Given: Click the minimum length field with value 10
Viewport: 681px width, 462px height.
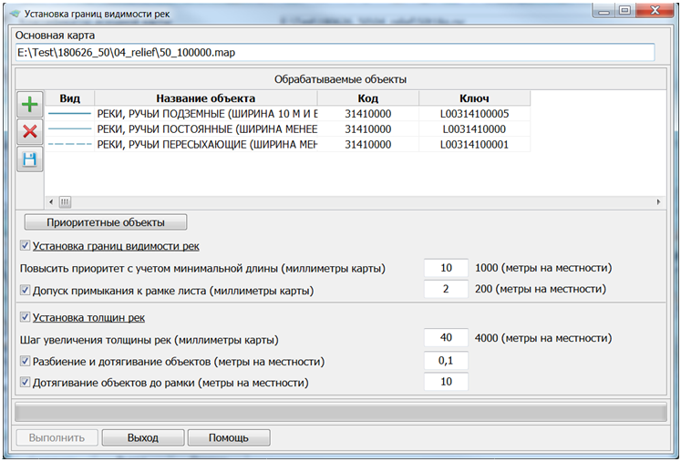Looking at the screenshot, I should (x=446, y=268).
